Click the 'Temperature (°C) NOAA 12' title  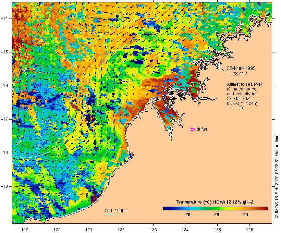(x=204, y=202)
